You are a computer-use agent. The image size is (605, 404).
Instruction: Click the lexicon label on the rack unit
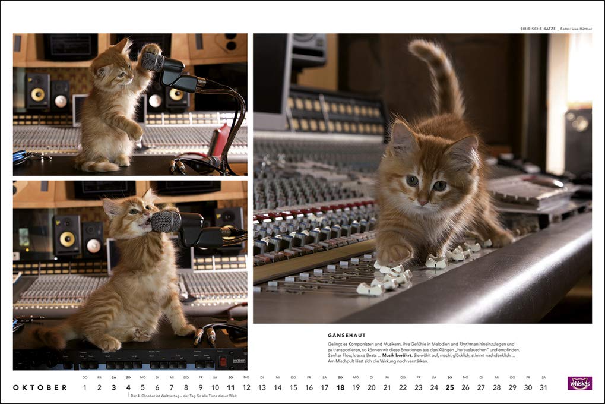pos(239,361)
